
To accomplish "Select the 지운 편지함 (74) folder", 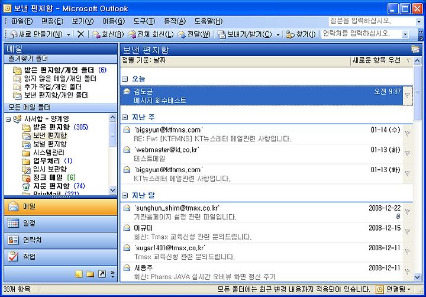I will point(53,186).
